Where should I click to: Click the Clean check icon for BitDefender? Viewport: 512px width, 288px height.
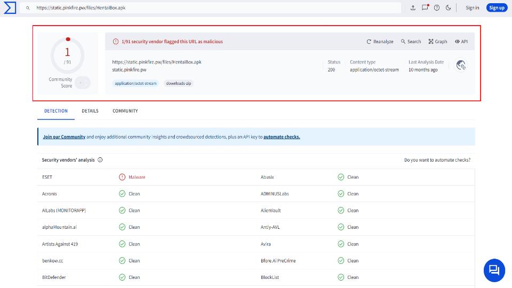[x=122, y=277]
